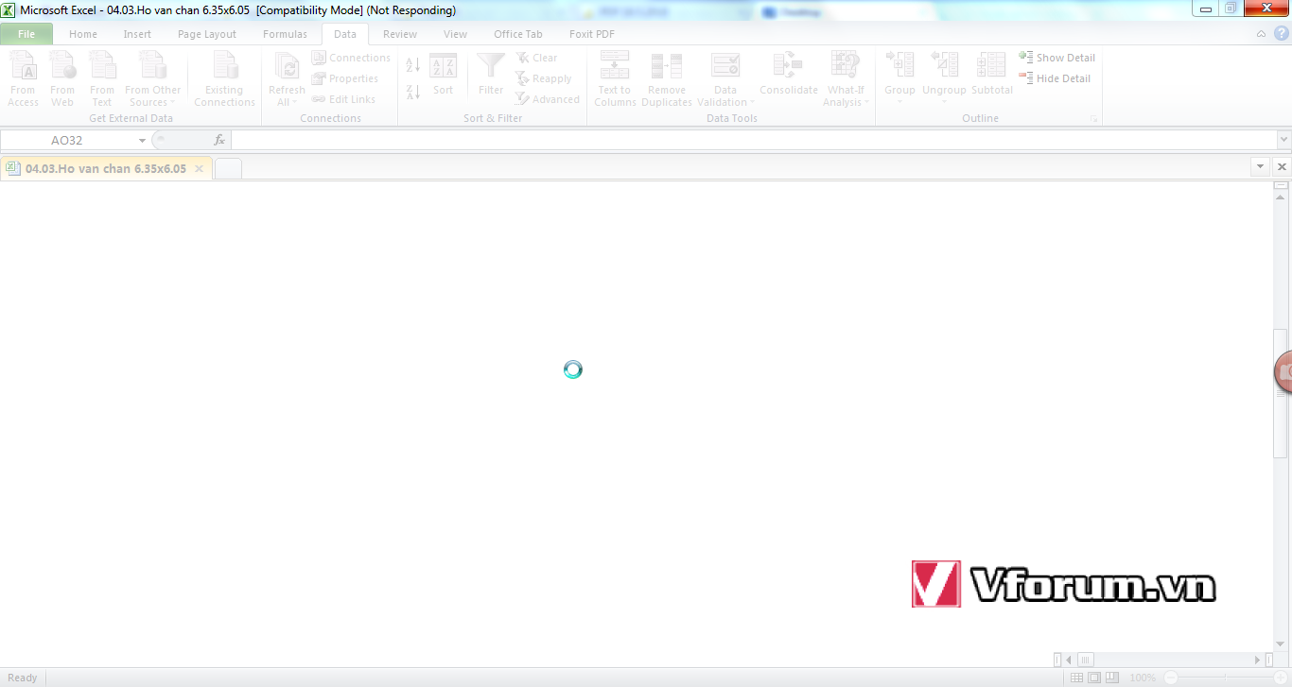Viewport: 1292px width, 687px height.
Task: Open the Data Validation dropdown
Action: pos(725,79)
